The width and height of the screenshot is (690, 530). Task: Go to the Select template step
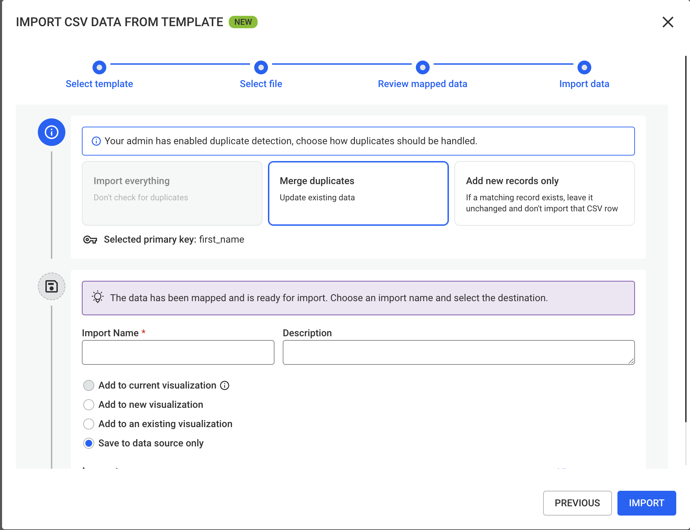pyautogui.click(x=99, y=84)
